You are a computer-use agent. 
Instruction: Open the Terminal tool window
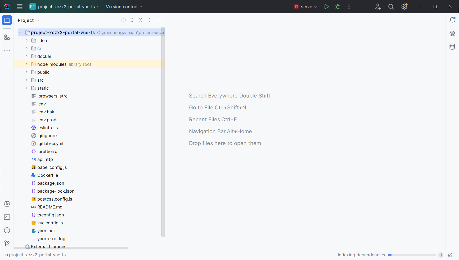pyautogui.click(x=7, y=217)
